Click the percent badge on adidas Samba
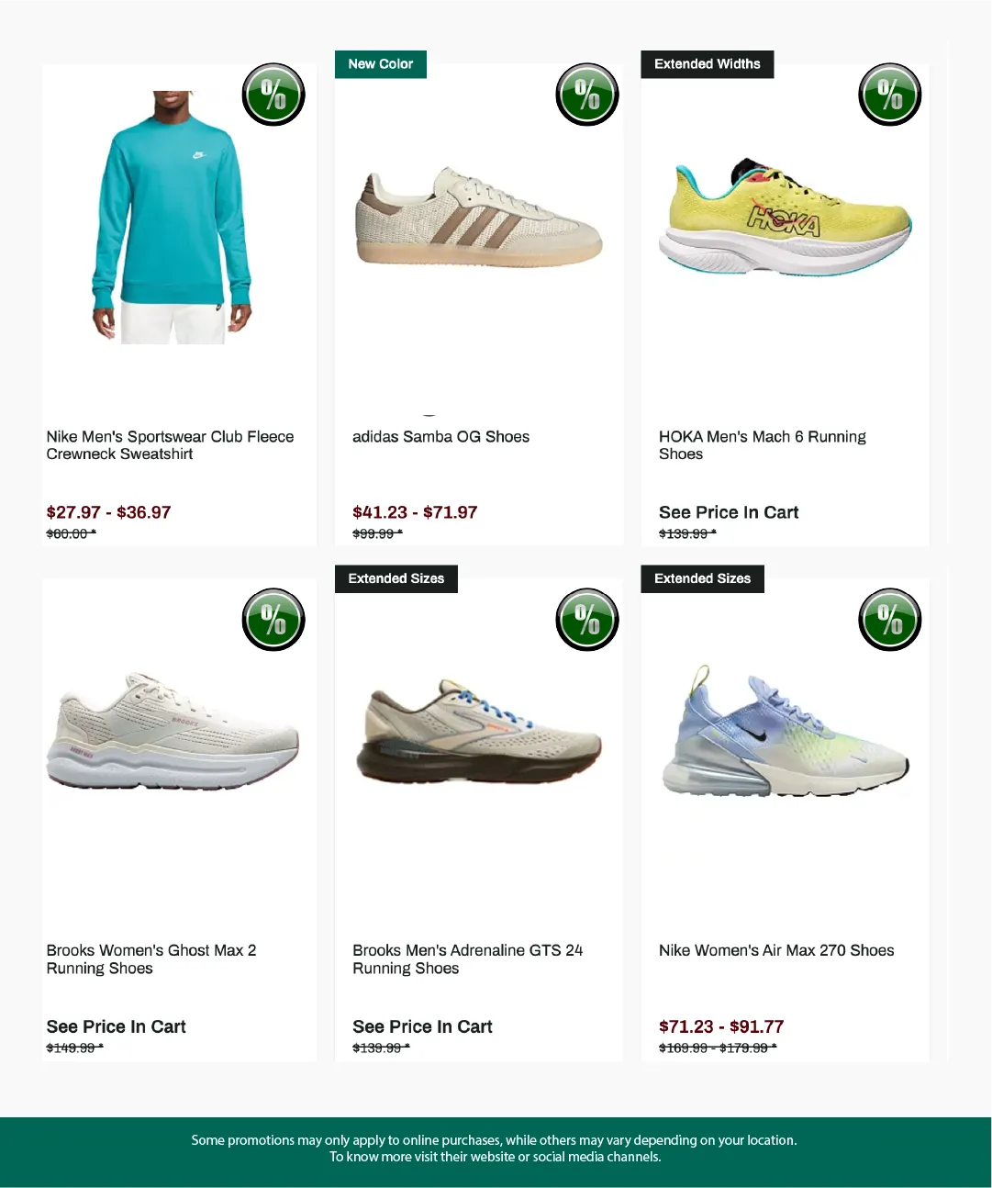The image size is (992, 1188). pos(587,95)
